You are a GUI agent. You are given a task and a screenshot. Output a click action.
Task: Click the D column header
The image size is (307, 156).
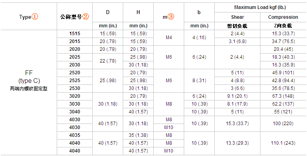click(x=108, y=12)
